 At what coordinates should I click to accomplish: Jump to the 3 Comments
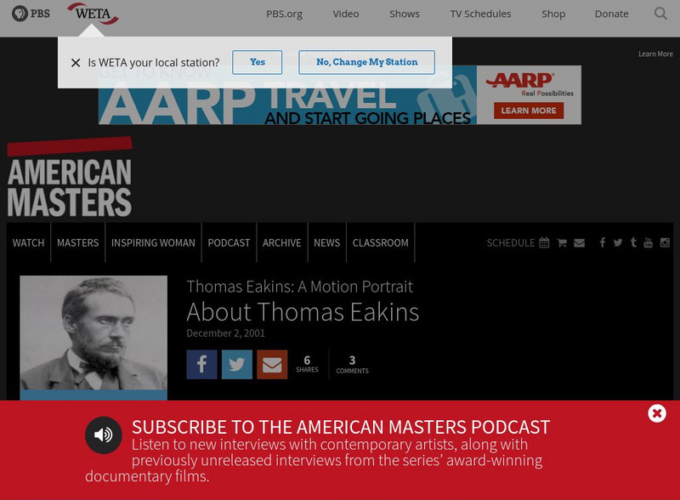coord(352,365)
